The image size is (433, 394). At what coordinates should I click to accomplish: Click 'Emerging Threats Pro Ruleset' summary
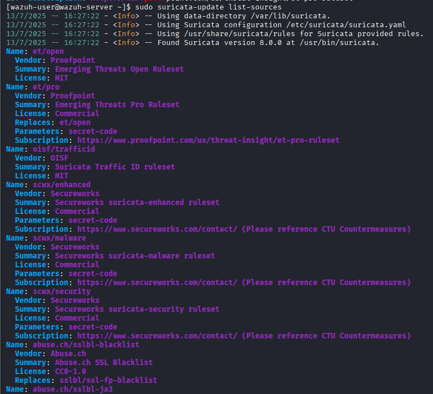[117, 104]
